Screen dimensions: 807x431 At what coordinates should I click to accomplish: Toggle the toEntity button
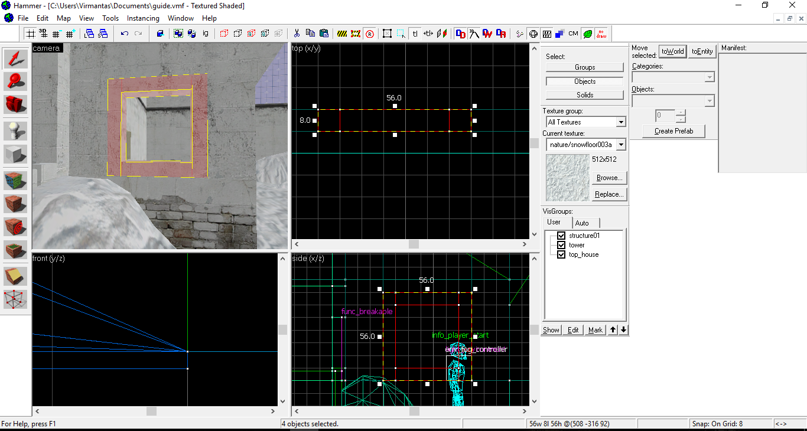(702, 51)
